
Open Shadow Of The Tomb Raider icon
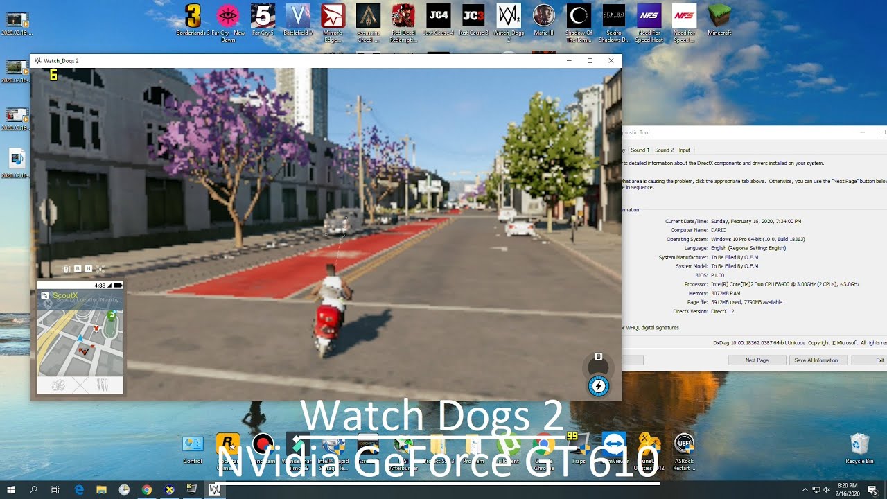(x=579, y=22)
